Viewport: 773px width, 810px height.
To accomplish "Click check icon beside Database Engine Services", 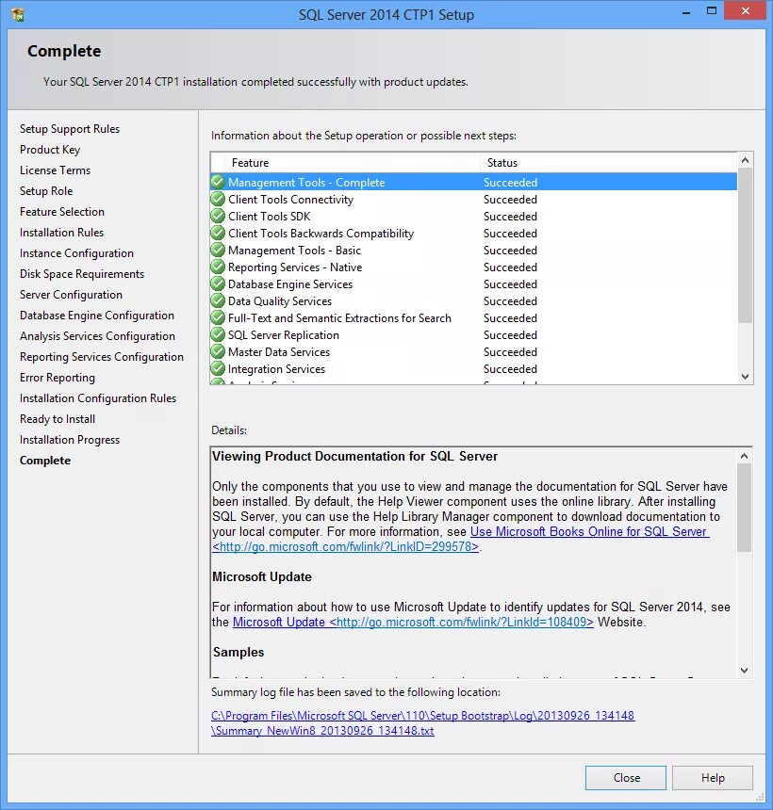I will [x=218, y=283].
